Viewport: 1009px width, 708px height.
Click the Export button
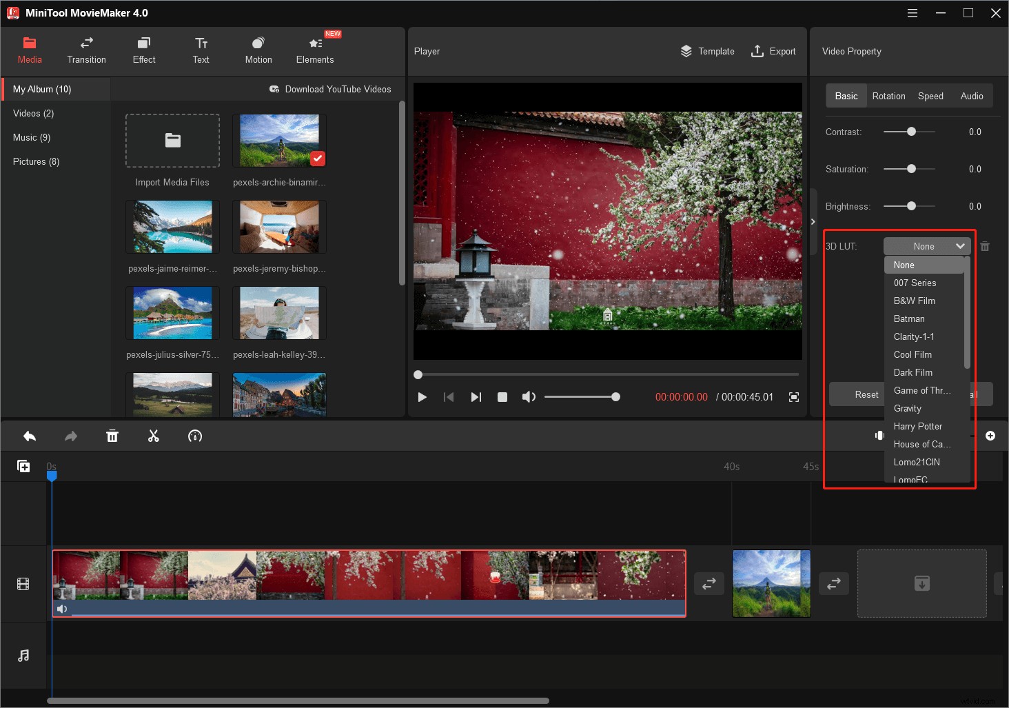pos(773,51)
